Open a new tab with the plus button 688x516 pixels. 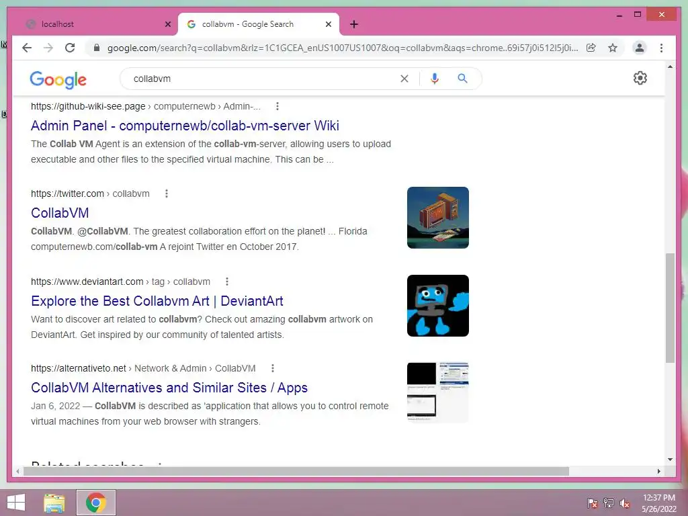[354, 24]
